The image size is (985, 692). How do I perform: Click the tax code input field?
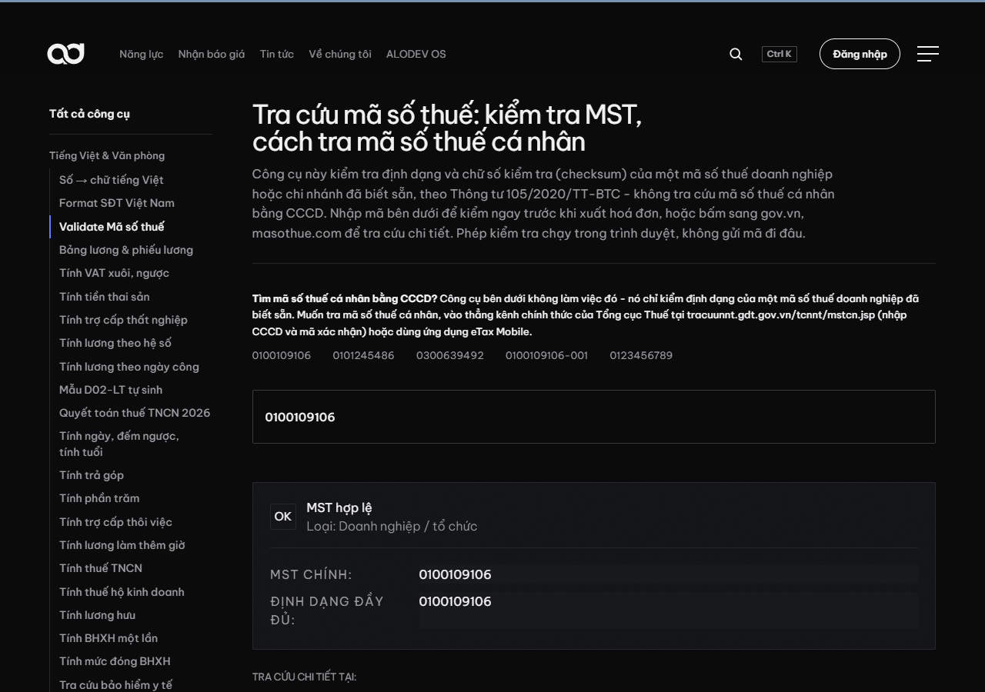[594, 417]
